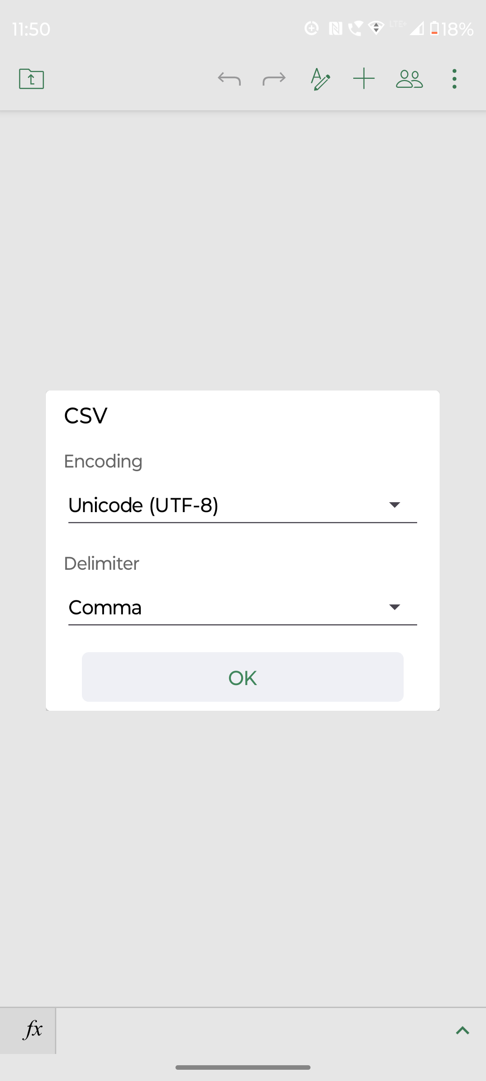Viewport: 486px width, 1081px height.
Task: Tap the Delimiter label
Action: pos(101,563)
